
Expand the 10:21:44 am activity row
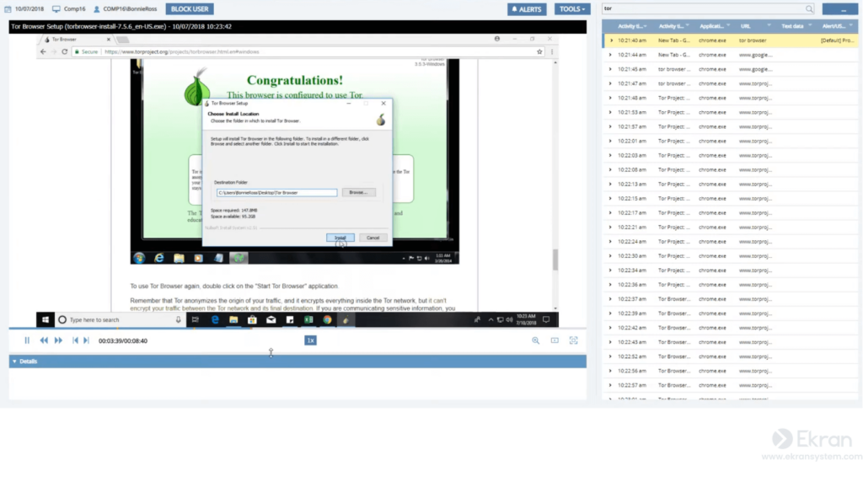610,55
